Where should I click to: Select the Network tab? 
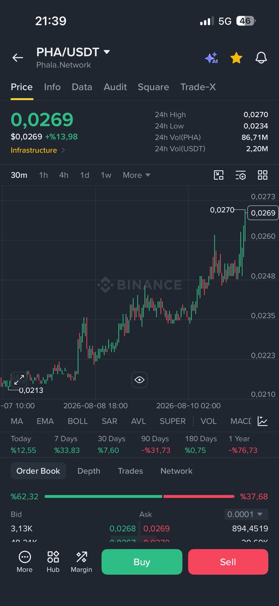(176, 471)
